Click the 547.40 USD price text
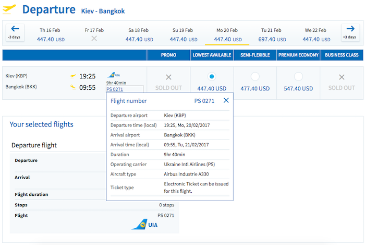365x245 pixels. pyautogui.click(x=298, y=89)
